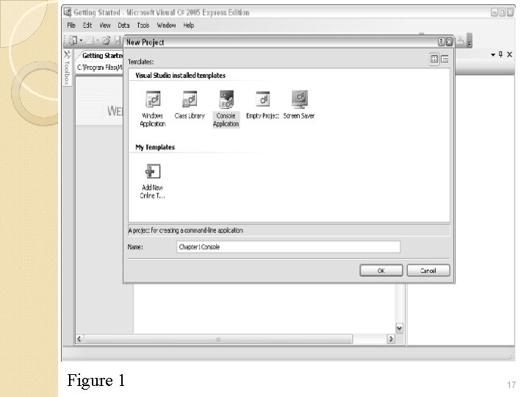Choose the Console Application template
This screenshot has width=529, height=397.
point(226,109)
